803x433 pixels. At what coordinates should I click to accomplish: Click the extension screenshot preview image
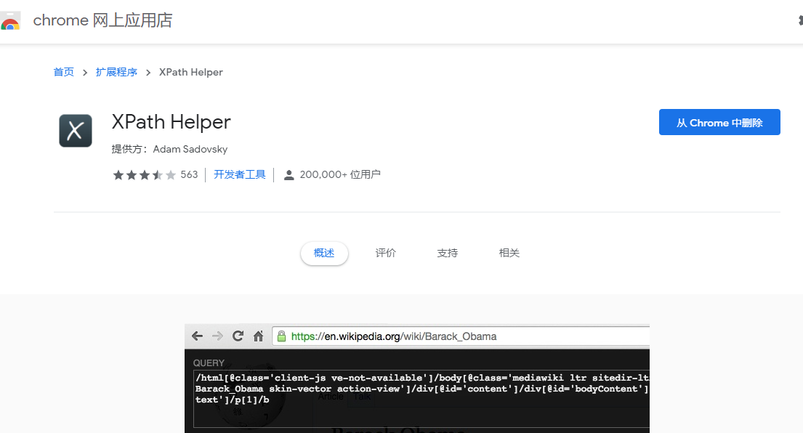(417, 379)
